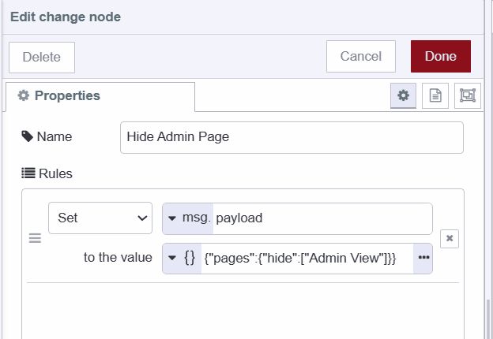Click the list icon beside Rules

point(28,173)
